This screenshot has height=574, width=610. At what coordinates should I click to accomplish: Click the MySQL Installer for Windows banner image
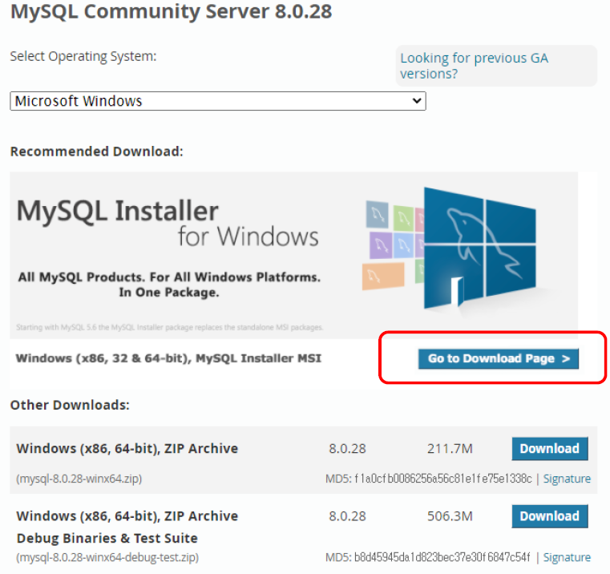click(293, 255)
